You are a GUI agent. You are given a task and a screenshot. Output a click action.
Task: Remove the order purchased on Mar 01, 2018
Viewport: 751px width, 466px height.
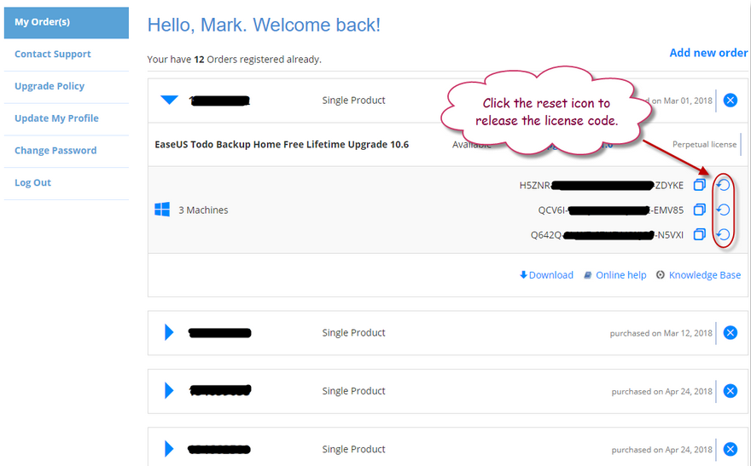[730, 101]
